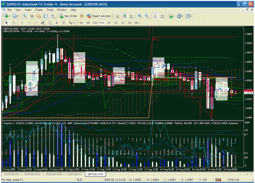Open the File menu
Image resolution: width=255 pixels, height=183 pixels.
(x=9, y=10)
